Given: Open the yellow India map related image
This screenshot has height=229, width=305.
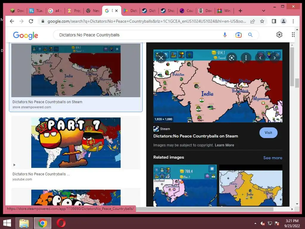Looking at the screenshot, I should tap(251, 185).
